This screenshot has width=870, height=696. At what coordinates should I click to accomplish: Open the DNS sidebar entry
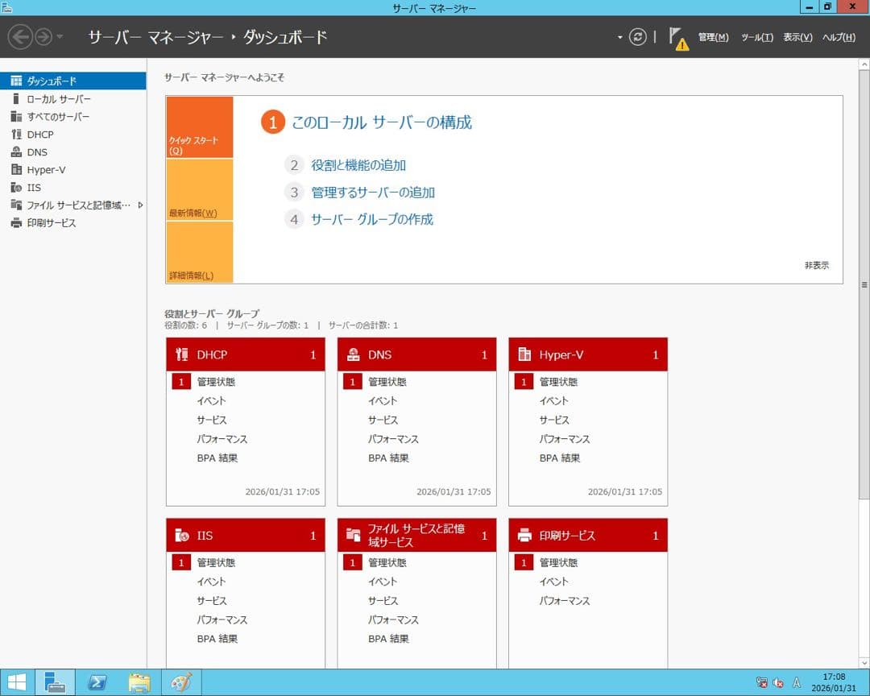36,151
